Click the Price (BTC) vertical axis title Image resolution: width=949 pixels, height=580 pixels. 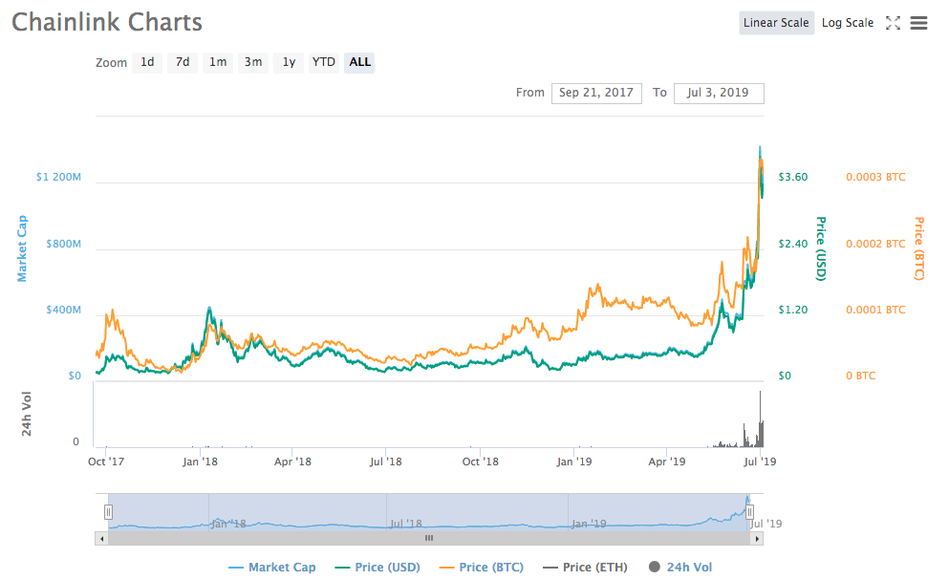[919, 248]
